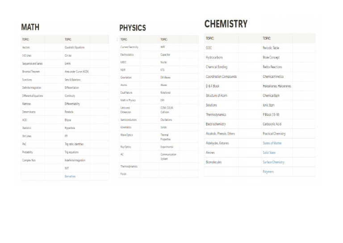Select the Haloalkanes, Haloarenes cell
Viewport: 343px width, 243px height.
277,86
